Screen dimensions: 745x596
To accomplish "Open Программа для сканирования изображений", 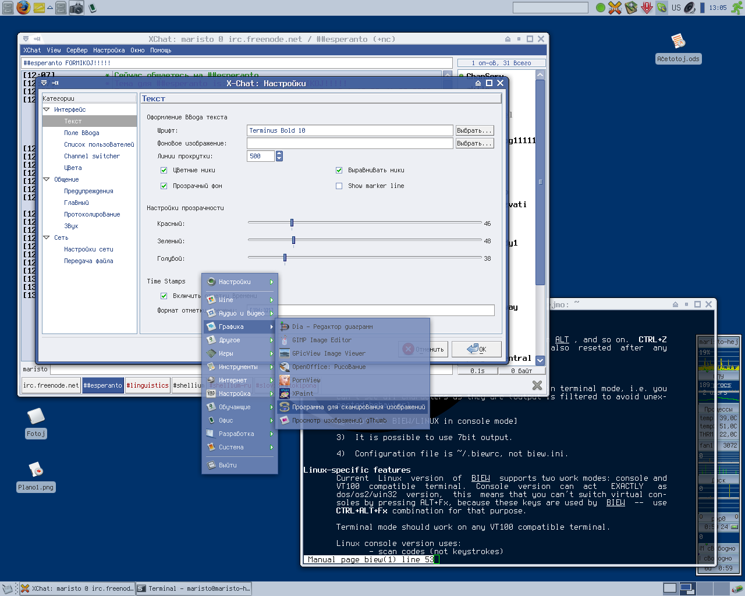I will pos(353,407).
